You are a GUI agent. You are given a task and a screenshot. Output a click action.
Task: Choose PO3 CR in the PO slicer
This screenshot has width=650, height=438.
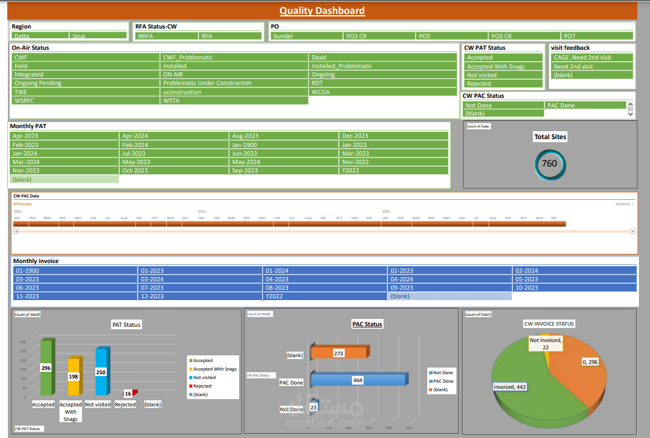tap(379, 36)
